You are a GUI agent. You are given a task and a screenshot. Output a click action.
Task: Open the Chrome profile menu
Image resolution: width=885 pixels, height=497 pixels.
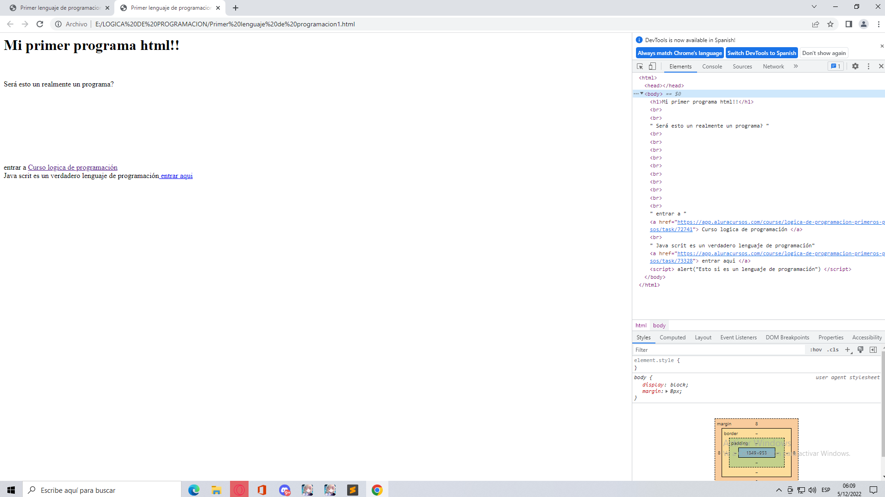(863, 24)
